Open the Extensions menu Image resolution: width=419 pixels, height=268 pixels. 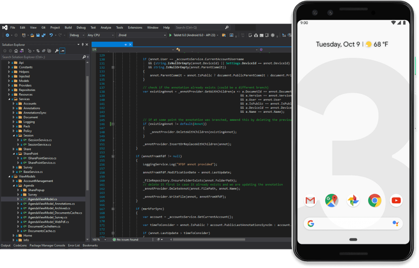pos(135,28)
